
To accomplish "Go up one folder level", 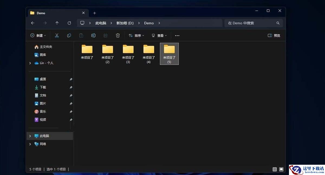I will tap(57, 23).
